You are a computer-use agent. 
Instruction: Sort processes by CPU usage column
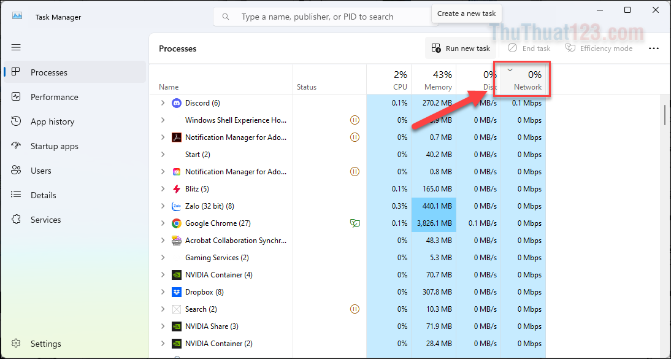click(x=389, y=79)
